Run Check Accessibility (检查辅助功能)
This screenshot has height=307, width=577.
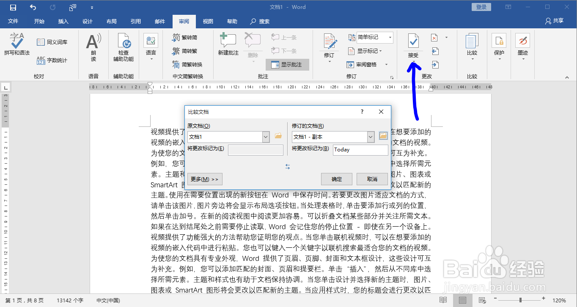[124, 48]
